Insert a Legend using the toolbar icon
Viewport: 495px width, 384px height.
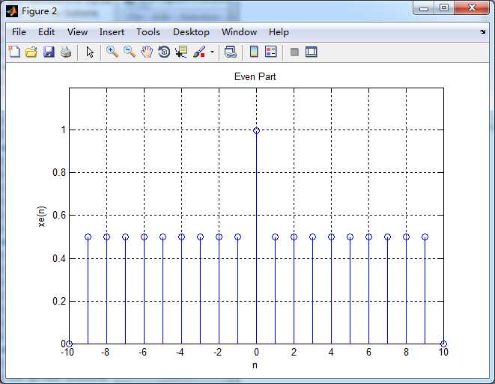tap(271, 52)
